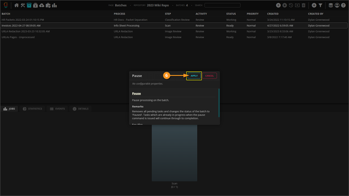The width and height of the screenshot is (349, 196).
Task: Click the Pause batch icon in toolbar
Action: [x=278, y=5]
